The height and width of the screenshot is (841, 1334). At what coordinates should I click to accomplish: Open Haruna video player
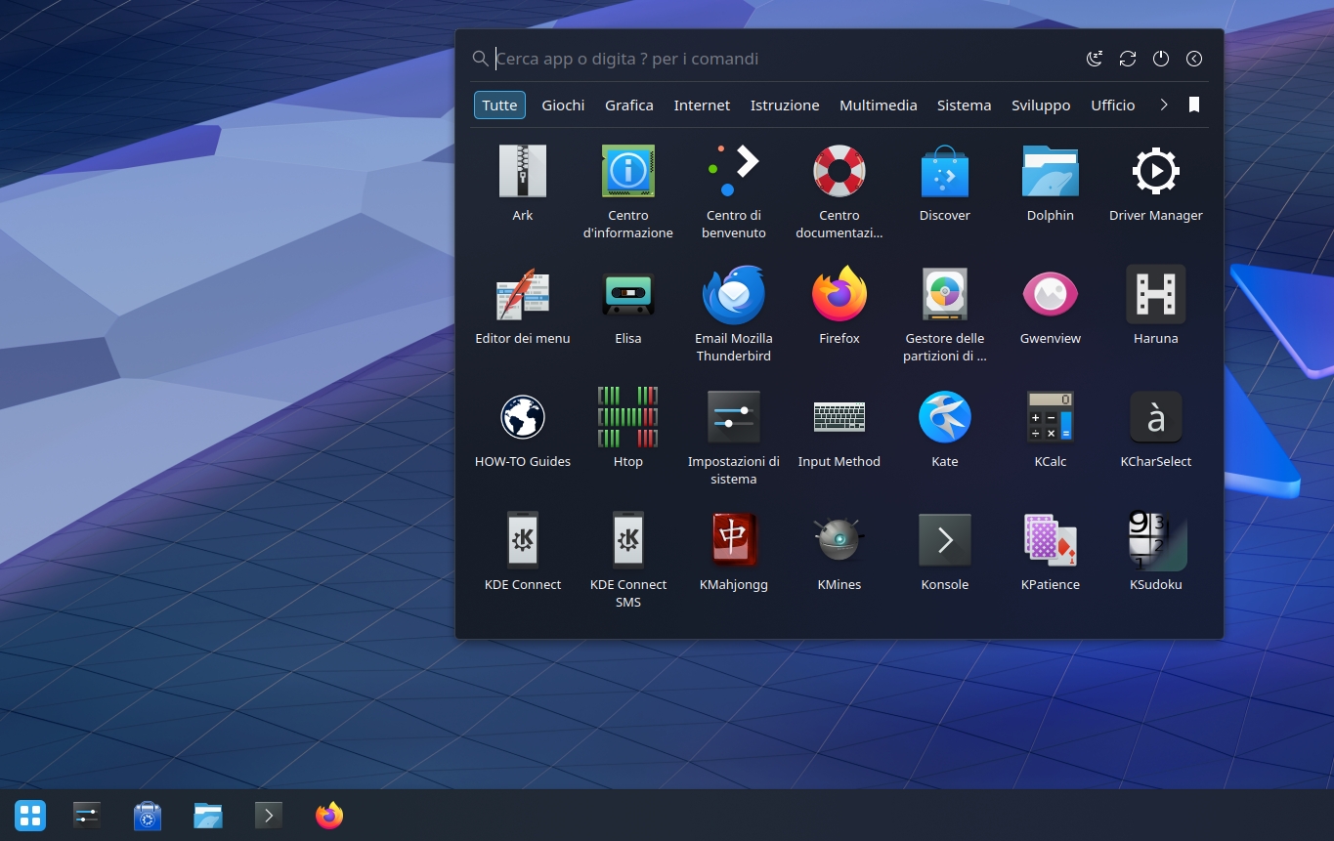click(x=1156, y=307)
